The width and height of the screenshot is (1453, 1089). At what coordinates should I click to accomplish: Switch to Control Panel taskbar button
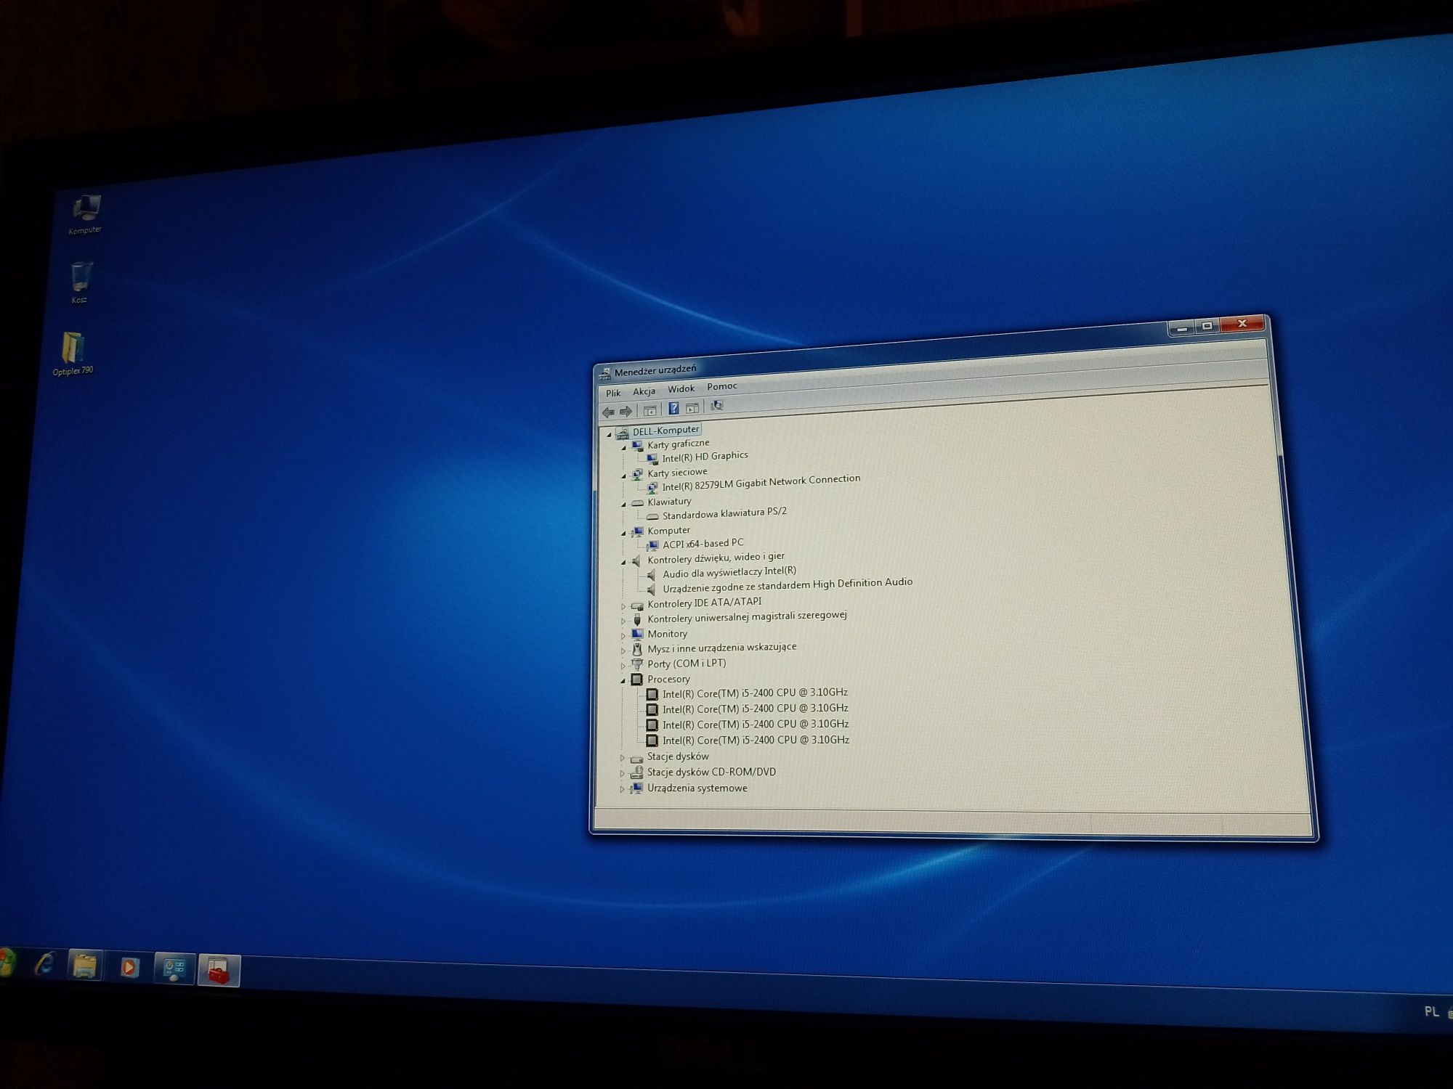coord(174,968)
